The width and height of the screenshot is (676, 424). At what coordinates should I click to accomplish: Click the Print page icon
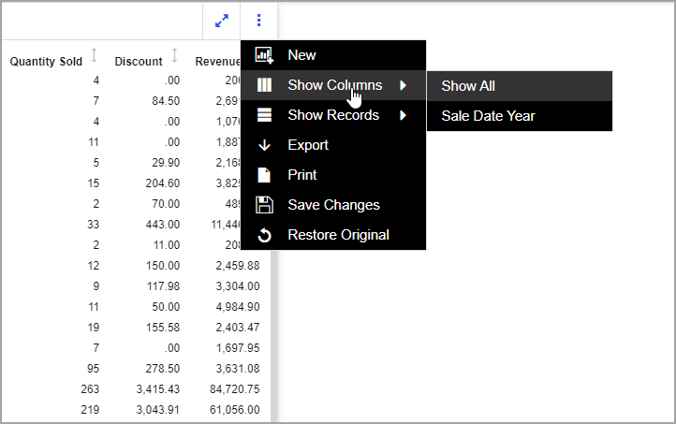(264, 175)
